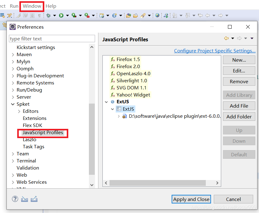The image size is (259, 213).
Task: Select the Task Tags preference page
Action: (34, 147)
